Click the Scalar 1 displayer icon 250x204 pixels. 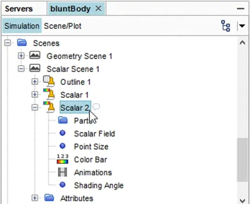click(x=49, y=94)
